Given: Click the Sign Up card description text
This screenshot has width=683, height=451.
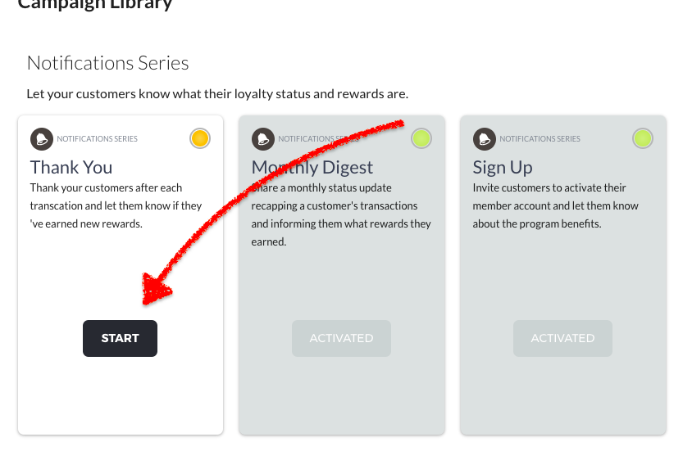Looking at the screenshot, I should coord(555,205).
